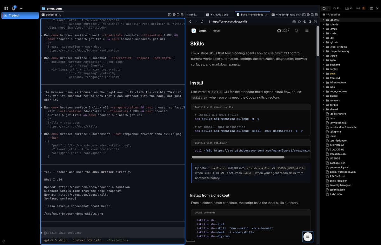Click the gpt-5.5 xhigh status text

click(x=56, y=240)
